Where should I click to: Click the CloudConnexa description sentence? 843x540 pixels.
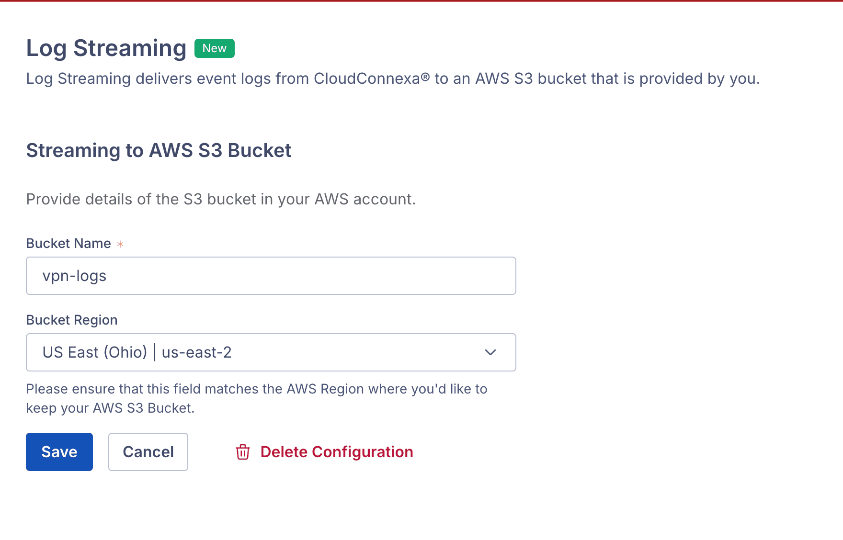pyautogui.click(x=393, y=79)
